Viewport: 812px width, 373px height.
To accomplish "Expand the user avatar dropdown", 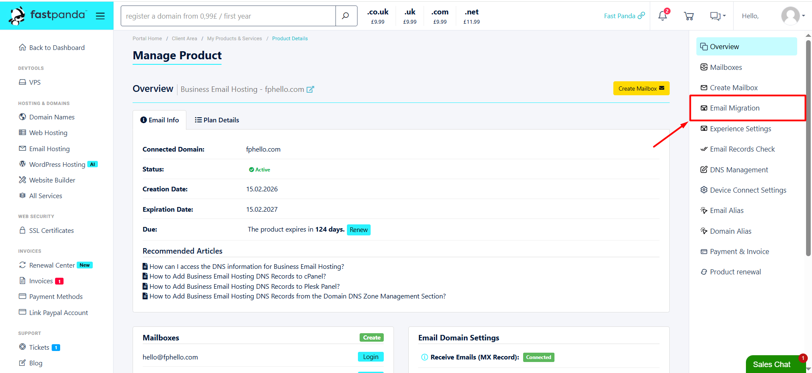I will (x=793, y=16).
